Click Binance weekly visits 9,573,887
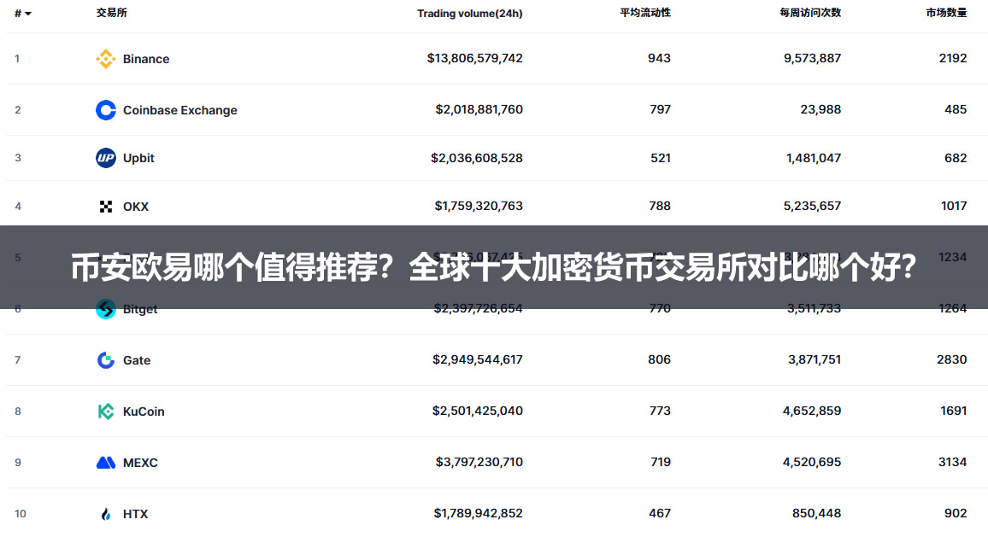 812,58
